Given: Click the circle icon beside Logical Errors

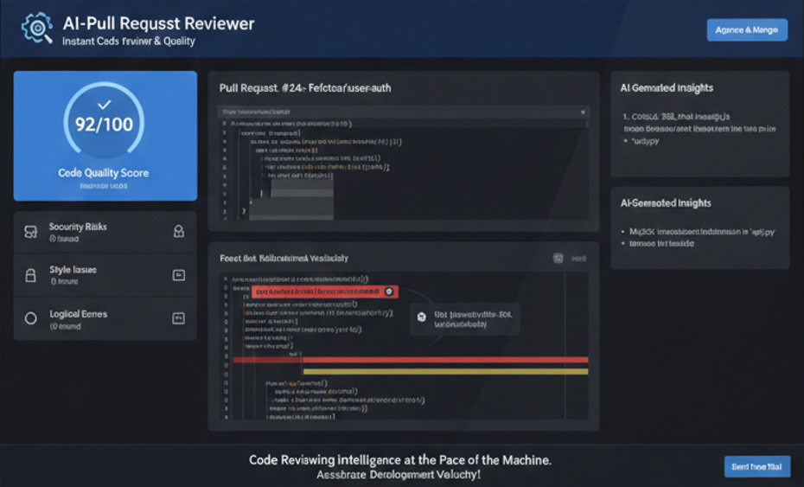Looking at the screenshot, I should [31, 318].
